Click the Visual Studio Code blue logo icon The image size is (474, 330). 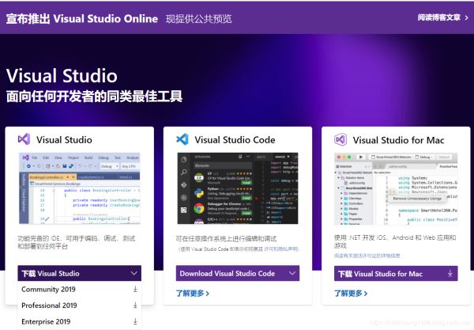(182, 139)
